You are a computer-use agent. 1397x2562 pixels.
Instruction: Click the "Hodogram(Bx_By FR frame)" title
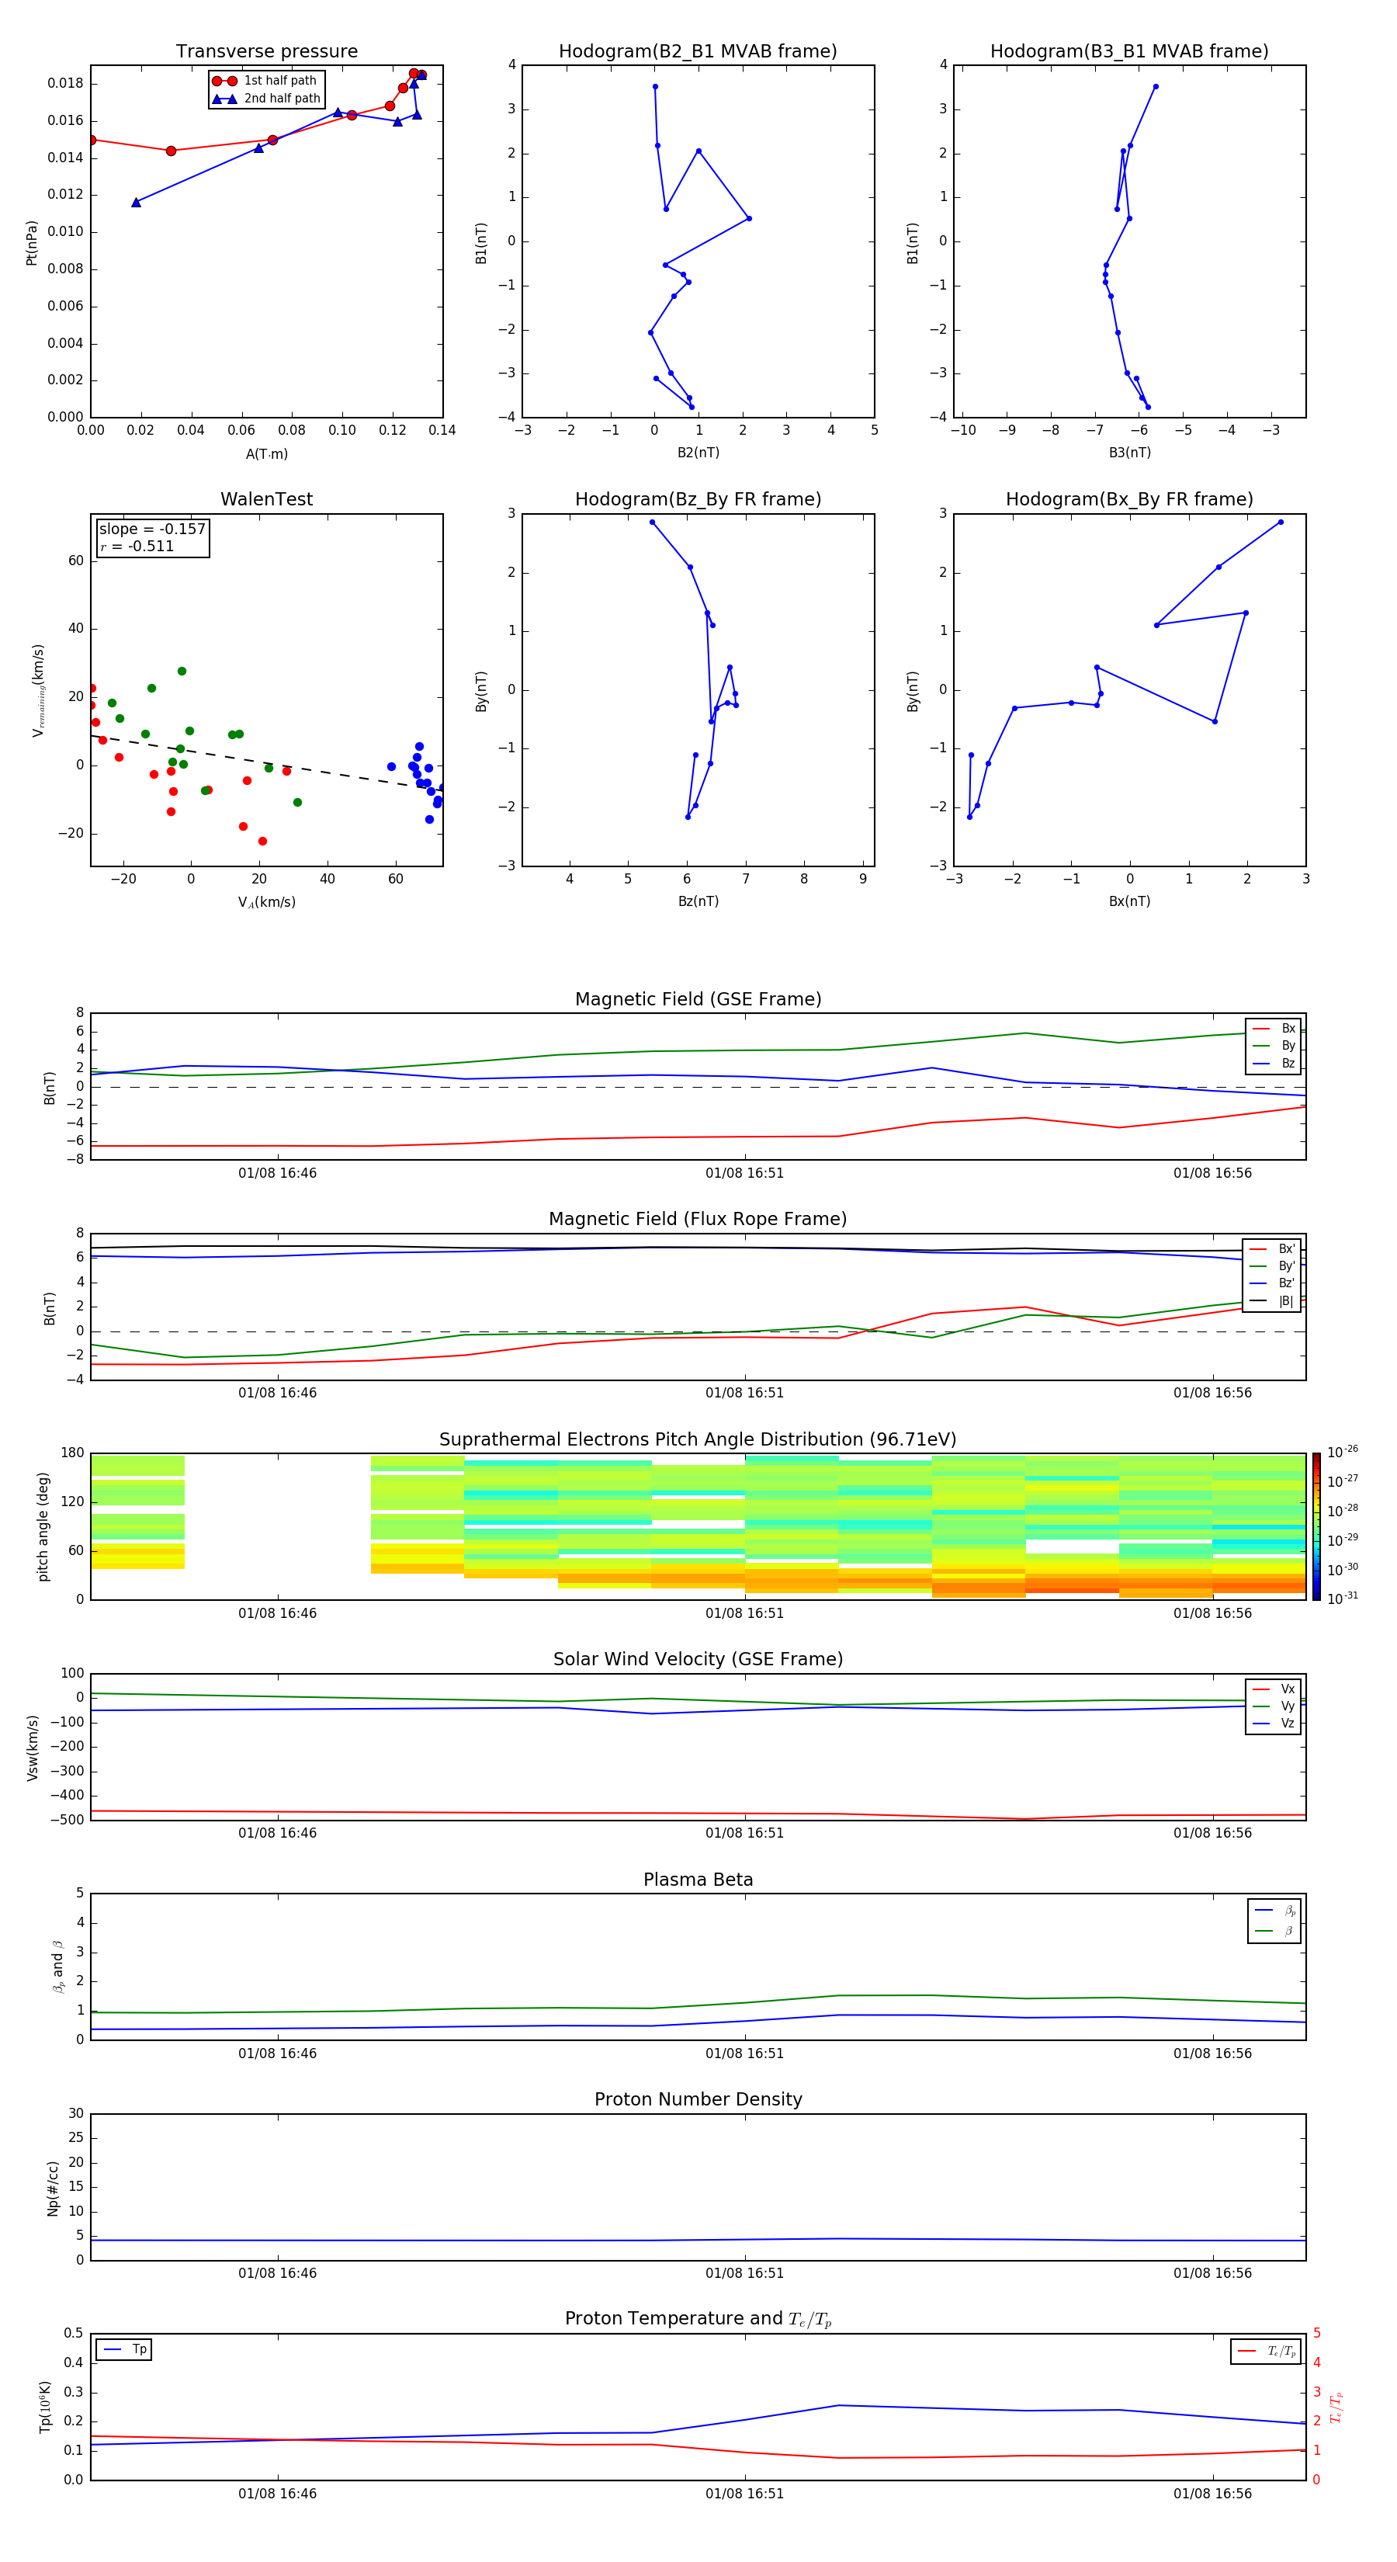coord(1129,499)
